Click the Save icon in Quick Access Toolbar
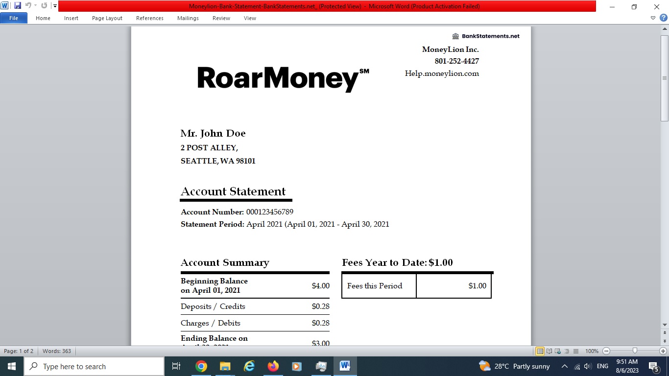The height and width of the screenshot is (376, 669). pyautogui.click(x=18, y=6)
